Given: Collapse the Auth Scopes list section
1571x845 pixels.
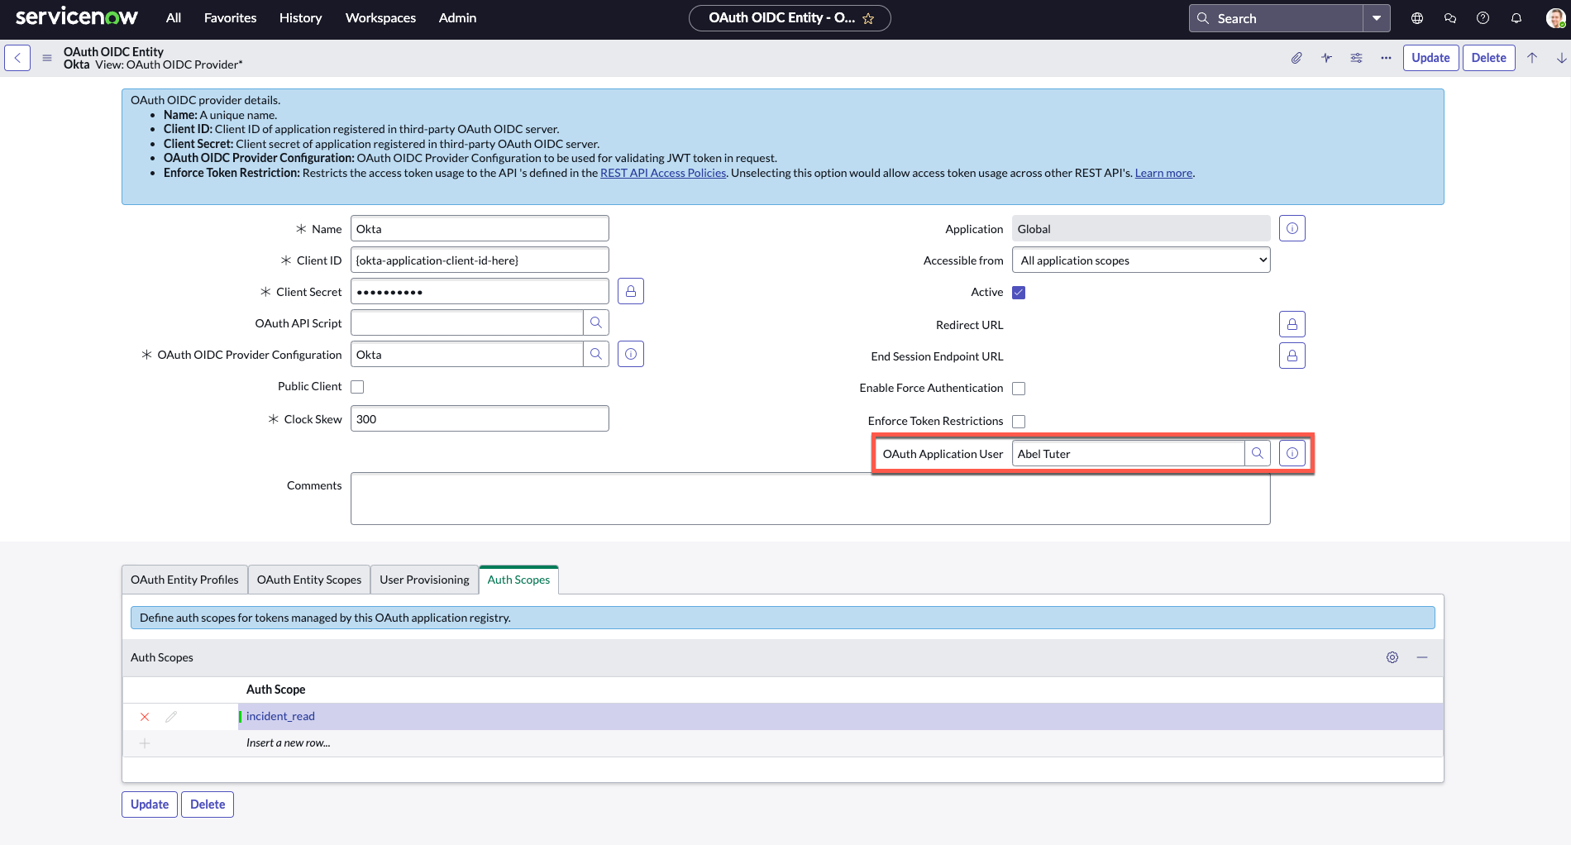Looking at the screenshot, I should pyautogui.click(x=1422, y=657).
